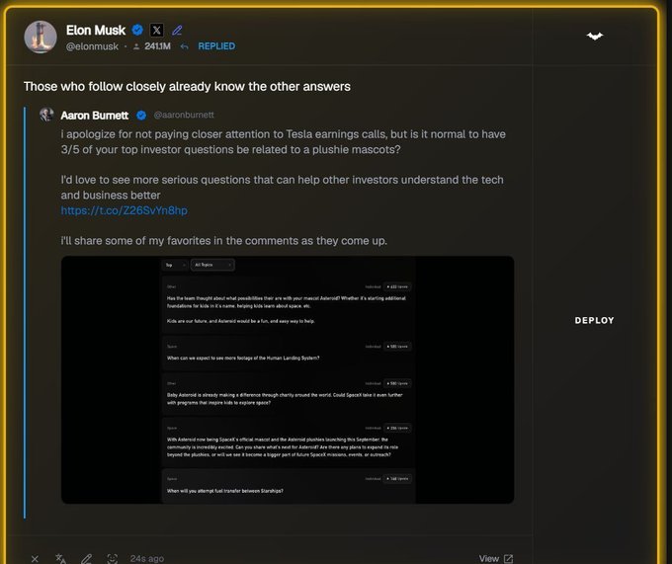Click the 24s ago timestamp
672x564 pixels.
pyautogui.click(x=147, y=558)
